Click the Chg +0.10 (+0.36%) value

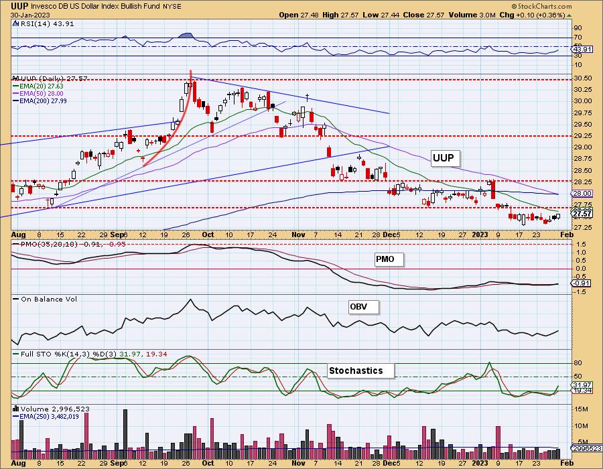point(532,15)
